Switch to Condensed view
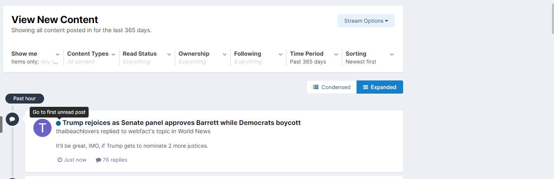 coord(332,87)
